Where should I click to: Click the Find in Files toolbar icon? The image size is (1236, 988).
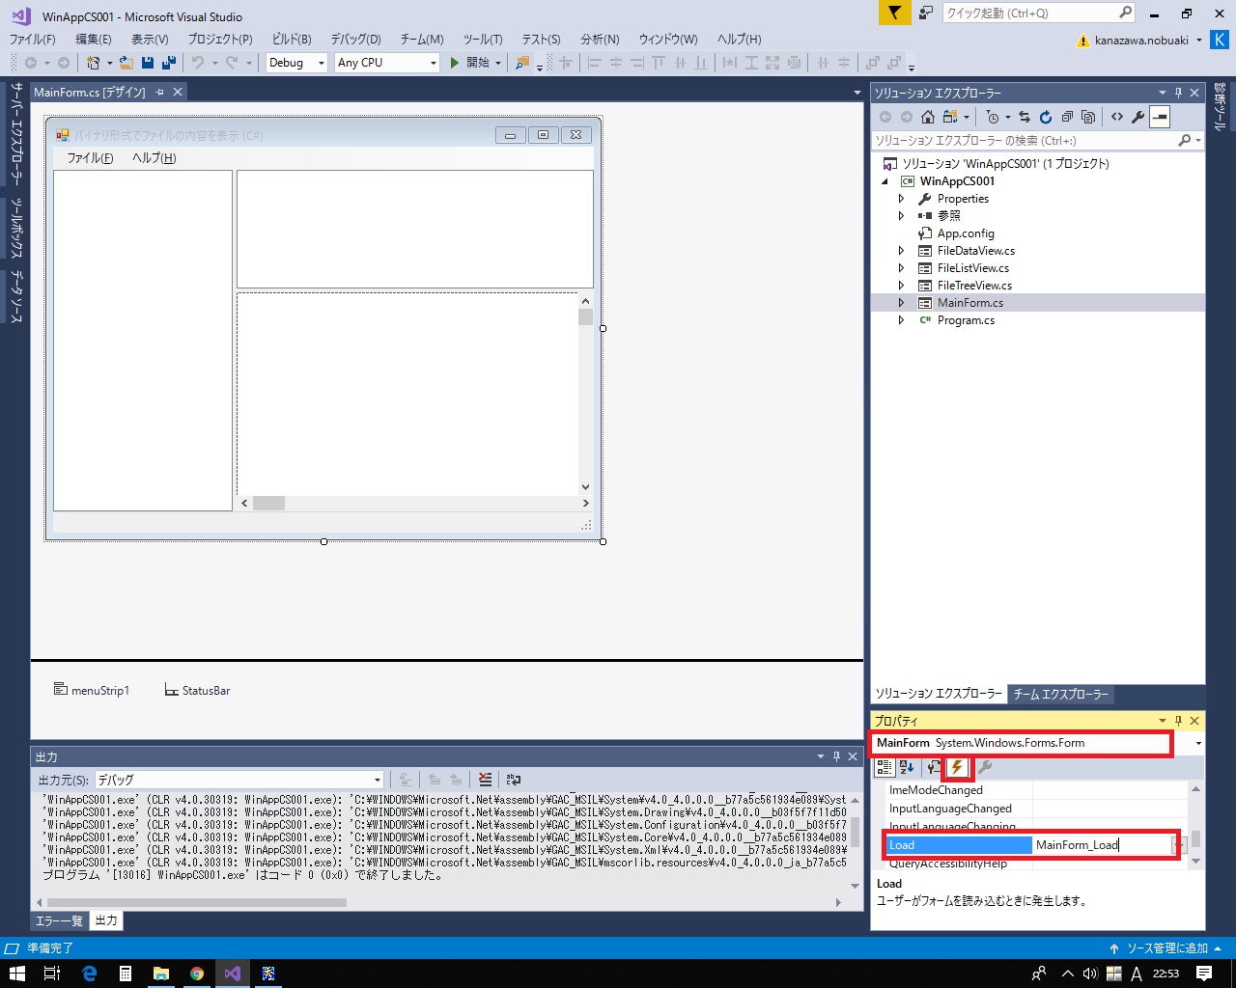522,63
